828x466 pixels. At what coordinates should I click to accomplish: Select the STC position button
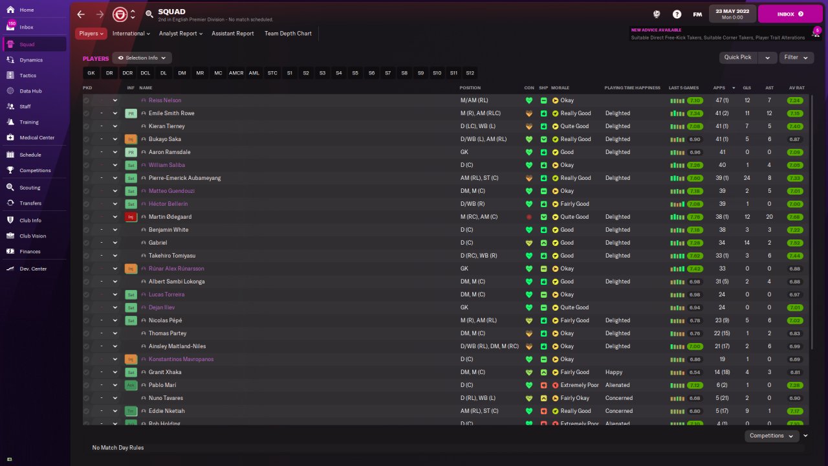point(272,73)
